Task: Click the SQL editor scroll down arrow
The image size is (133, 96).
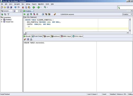Action: pos(130,31)
